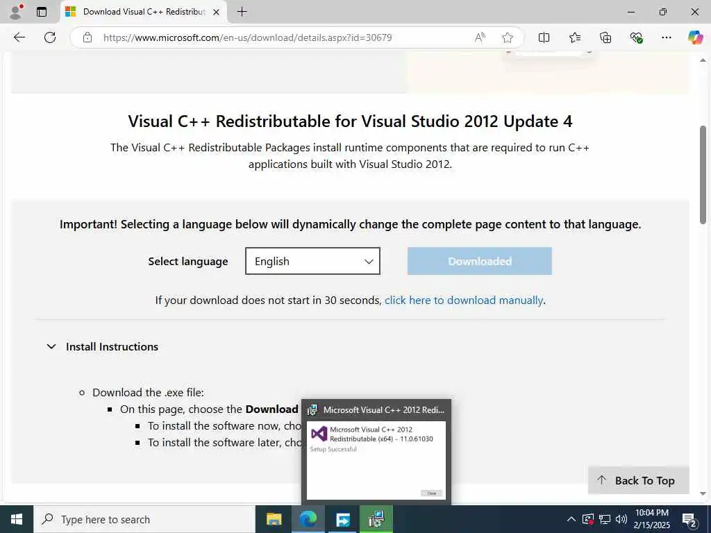Click the Select language label

click(188, 262)
